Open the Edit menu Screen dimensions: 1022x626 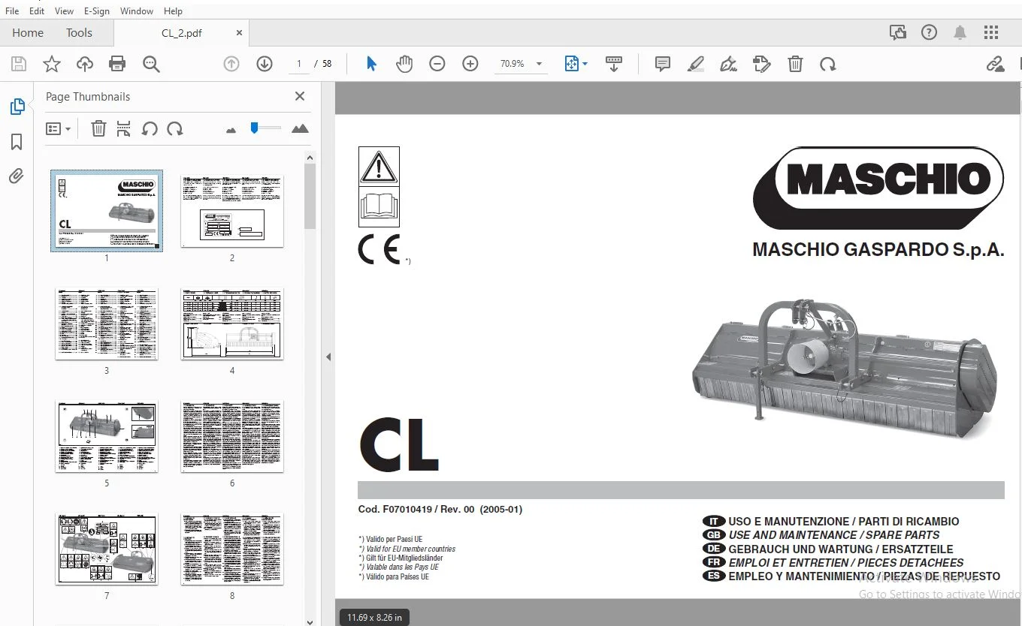tap(37, 11)
